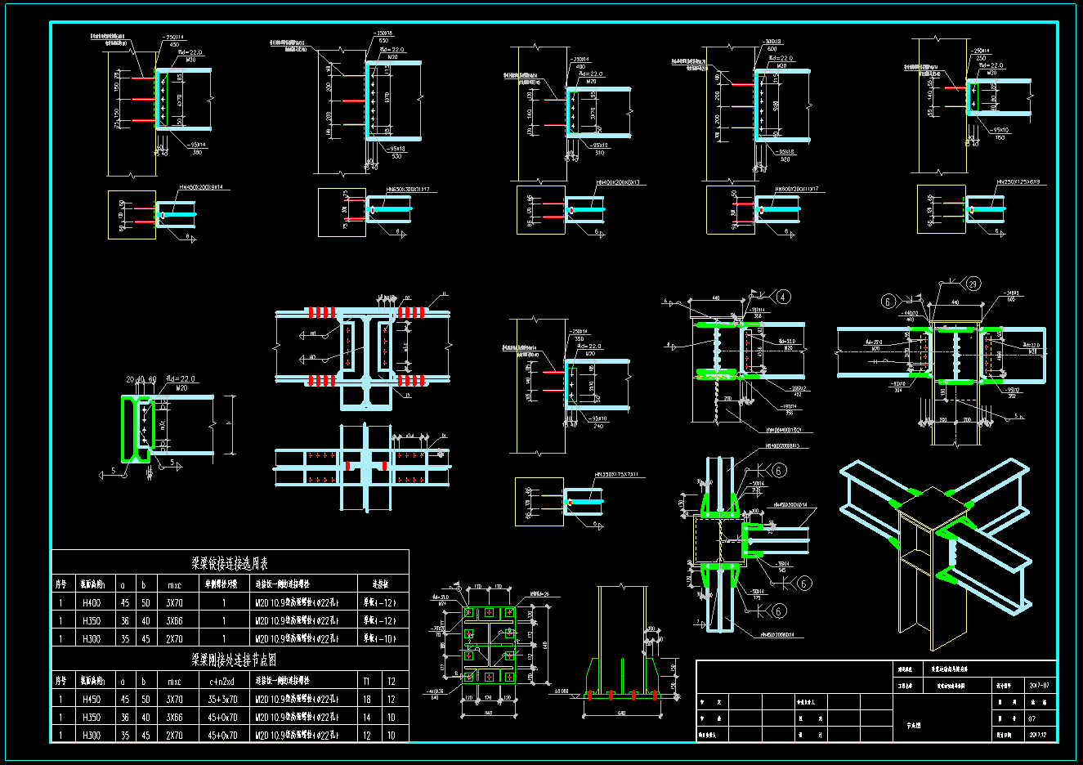
Task: Select the HN400x200x8x13 beam label
Action: tap(618, 183)
